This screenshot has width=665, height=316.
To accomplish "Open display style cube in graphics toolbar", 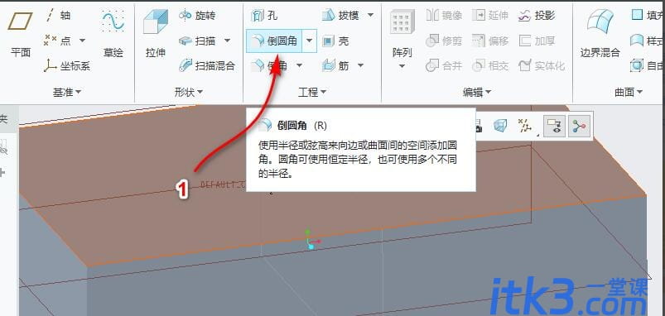I will click(x=500, y=126).
